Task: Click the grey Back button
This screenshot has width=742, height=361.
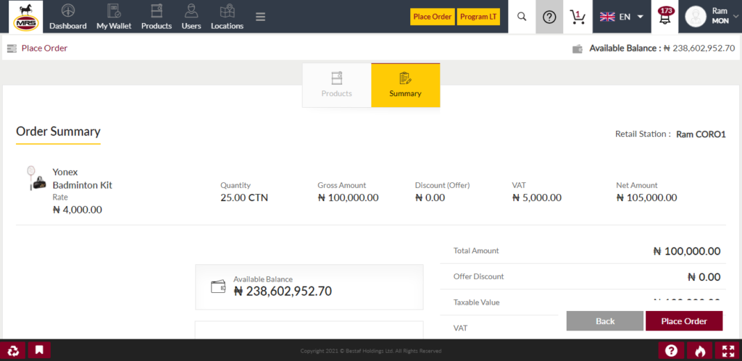Action: click(605, 320)
